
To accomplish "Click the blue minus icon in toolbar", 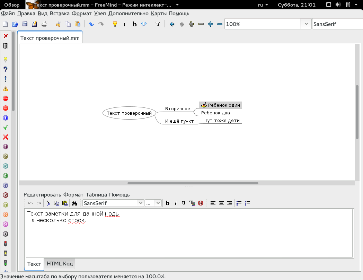I will click(220, 24).
